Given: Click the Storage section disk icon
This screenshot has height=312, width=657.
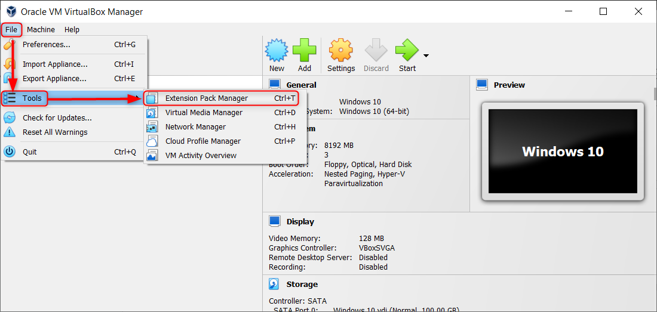Looking at the screenshot, I should [275, 285].
